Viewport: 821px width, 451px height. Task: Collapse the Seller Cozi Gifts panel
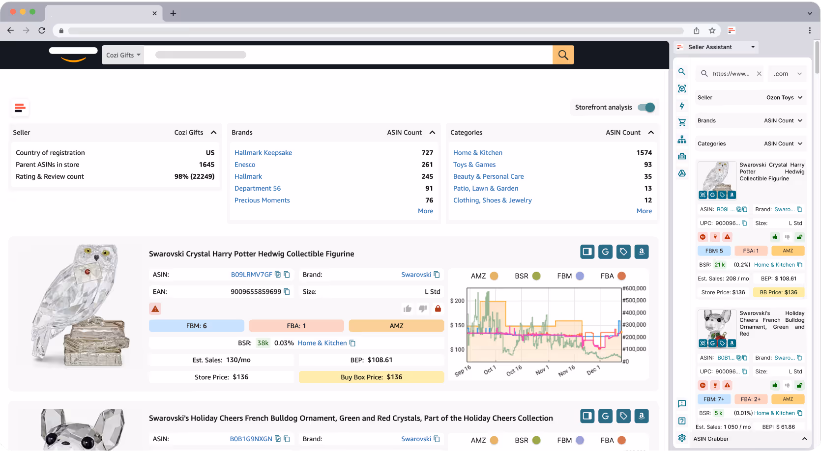tap(213, 133)
